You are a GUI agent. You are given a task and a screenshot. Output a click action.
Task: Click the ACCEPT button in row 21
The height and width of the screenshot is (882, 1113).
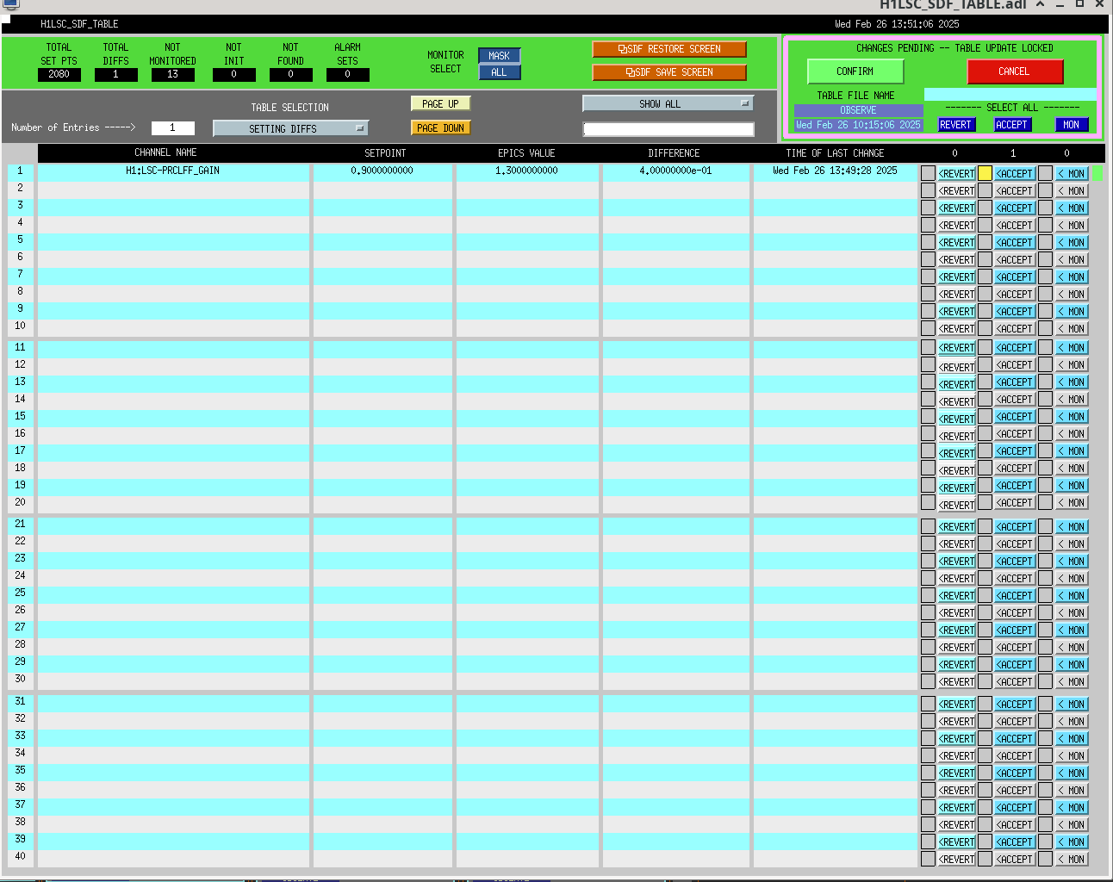pos(1016,526)
